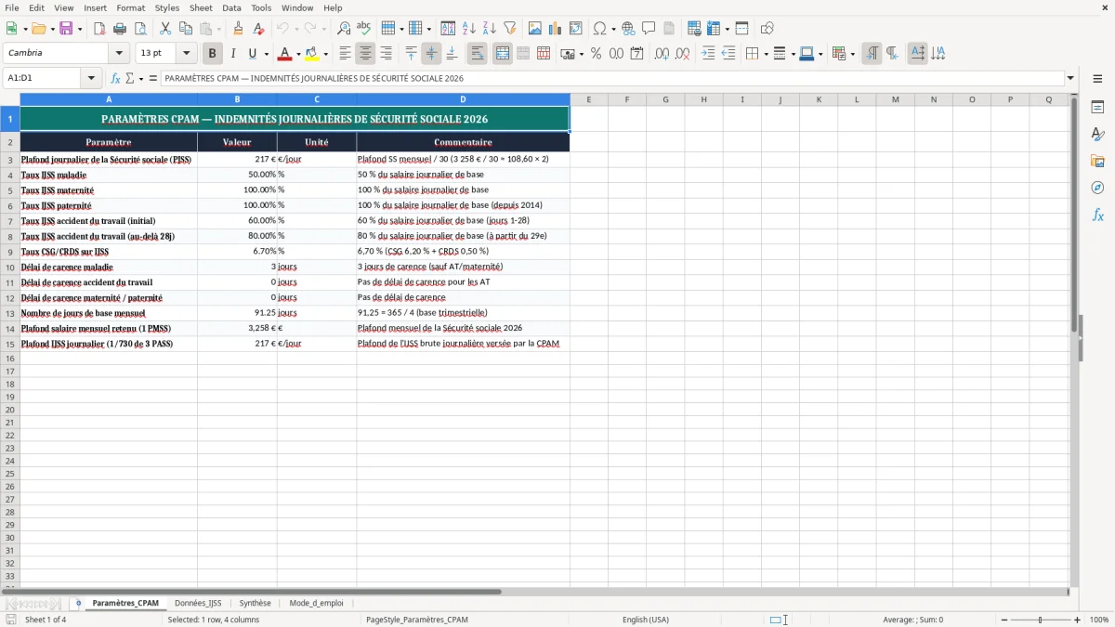
Task: Insert an image
Action: pos(535,29)
